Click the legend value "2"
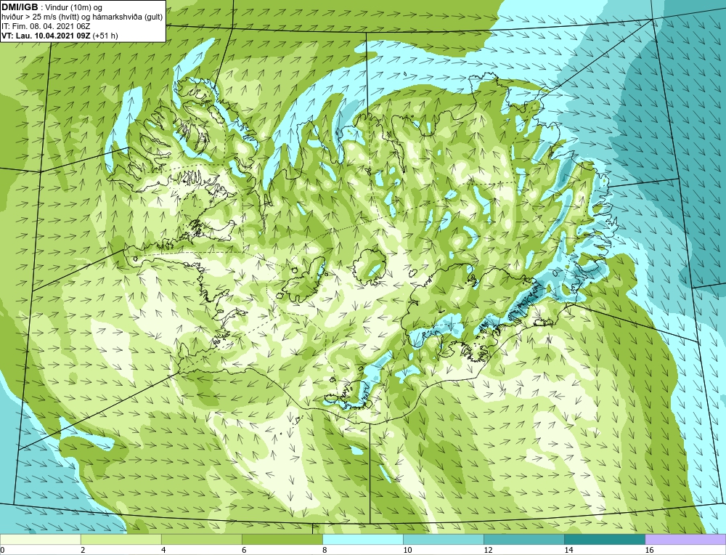Screen dimensions: 726x555 [x=83, y=550]
